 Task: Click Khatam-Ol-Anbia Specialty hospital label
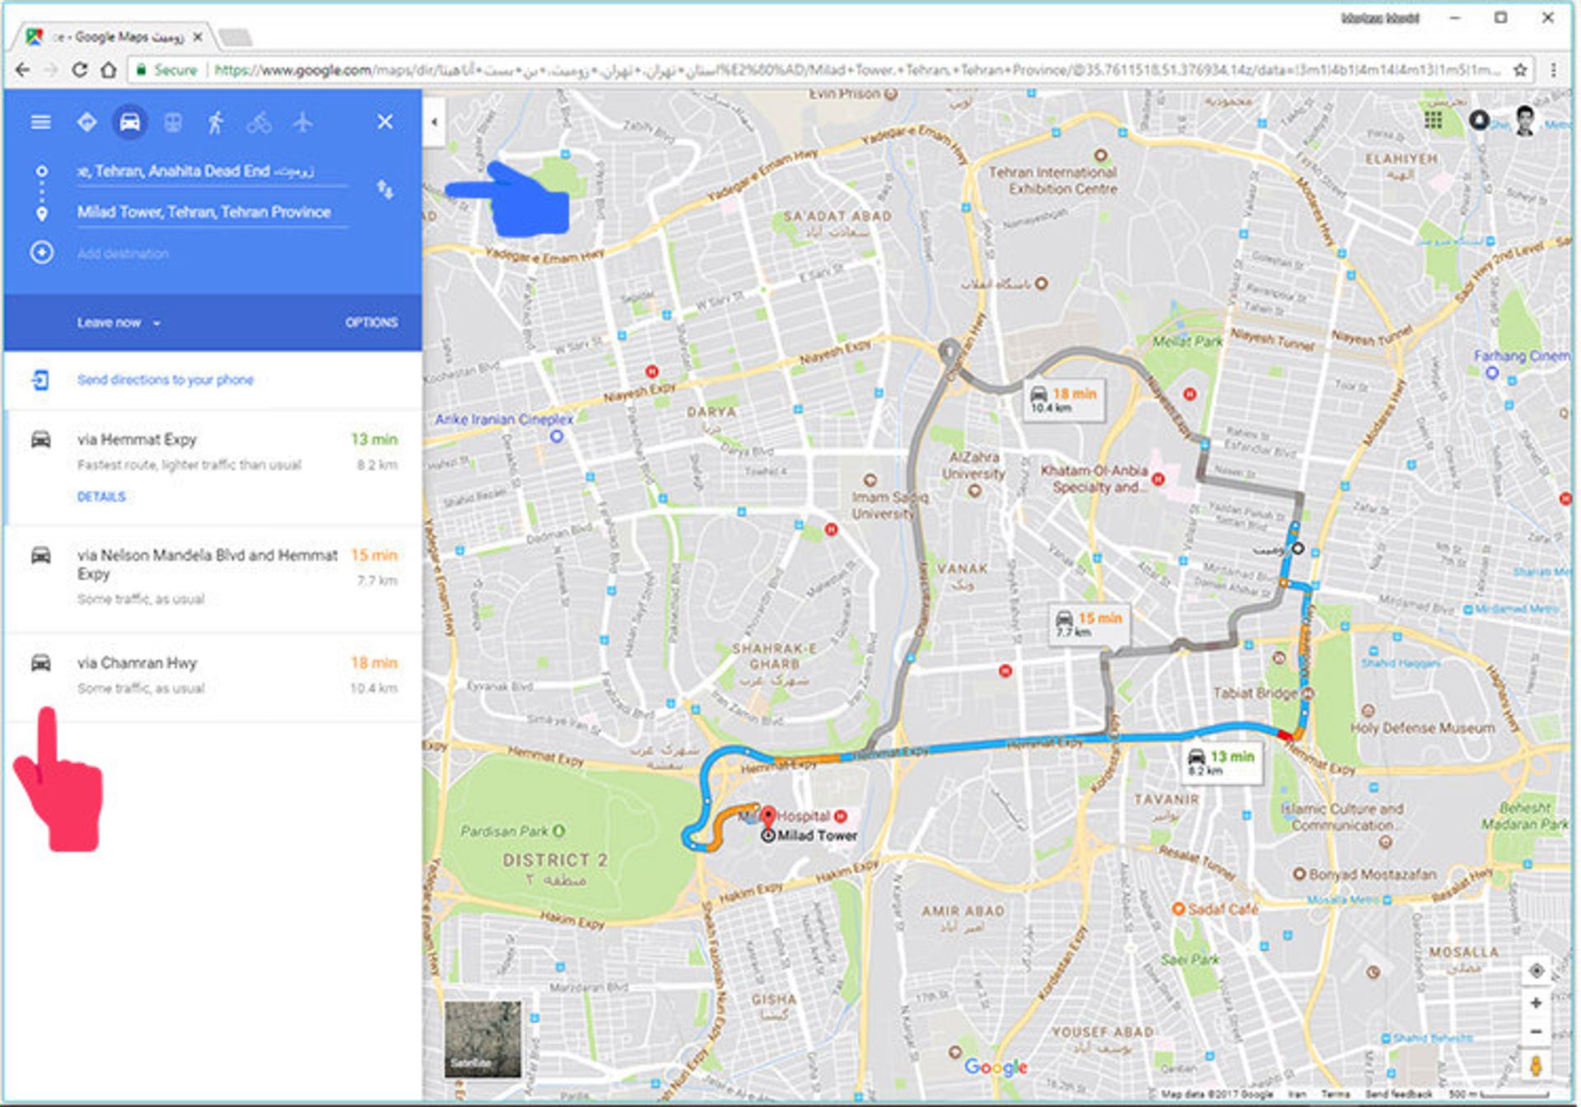1094,479
